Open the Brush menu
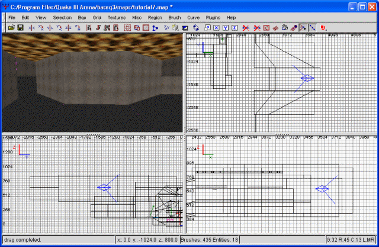The image size is (379, 247). pos(175,18)
